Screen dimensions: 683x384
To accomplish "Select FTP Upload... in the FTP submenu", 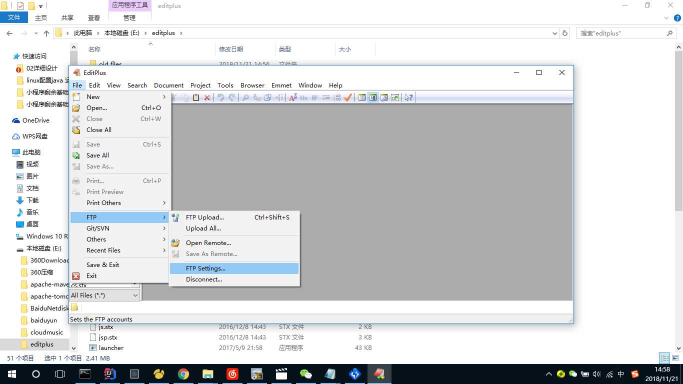I will [x=234, y=217].
